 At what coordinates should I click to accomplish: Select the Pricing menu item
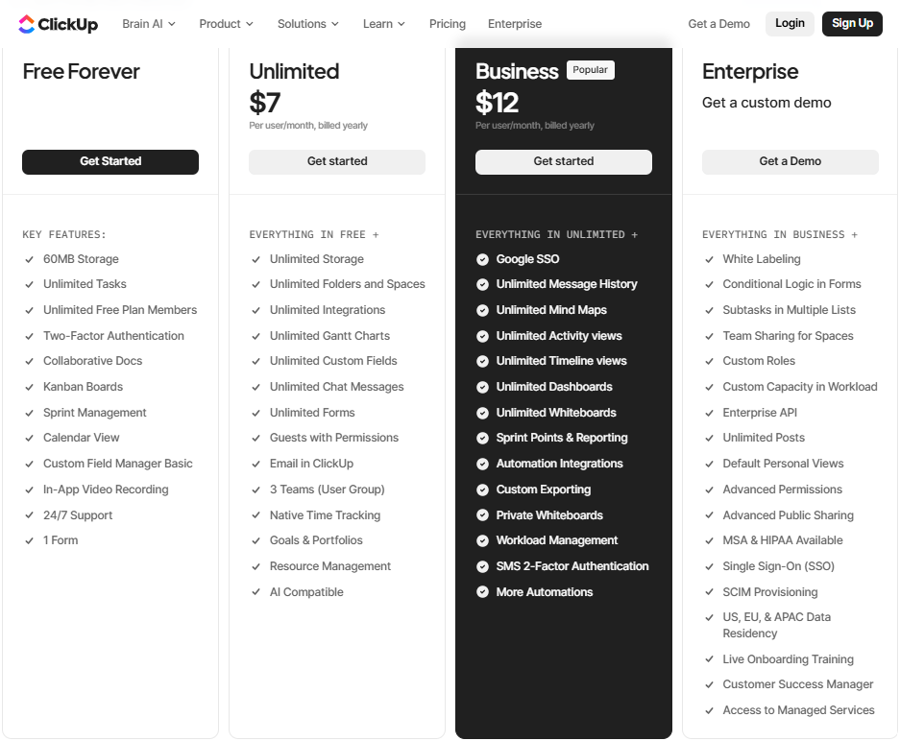click(448, 24)
